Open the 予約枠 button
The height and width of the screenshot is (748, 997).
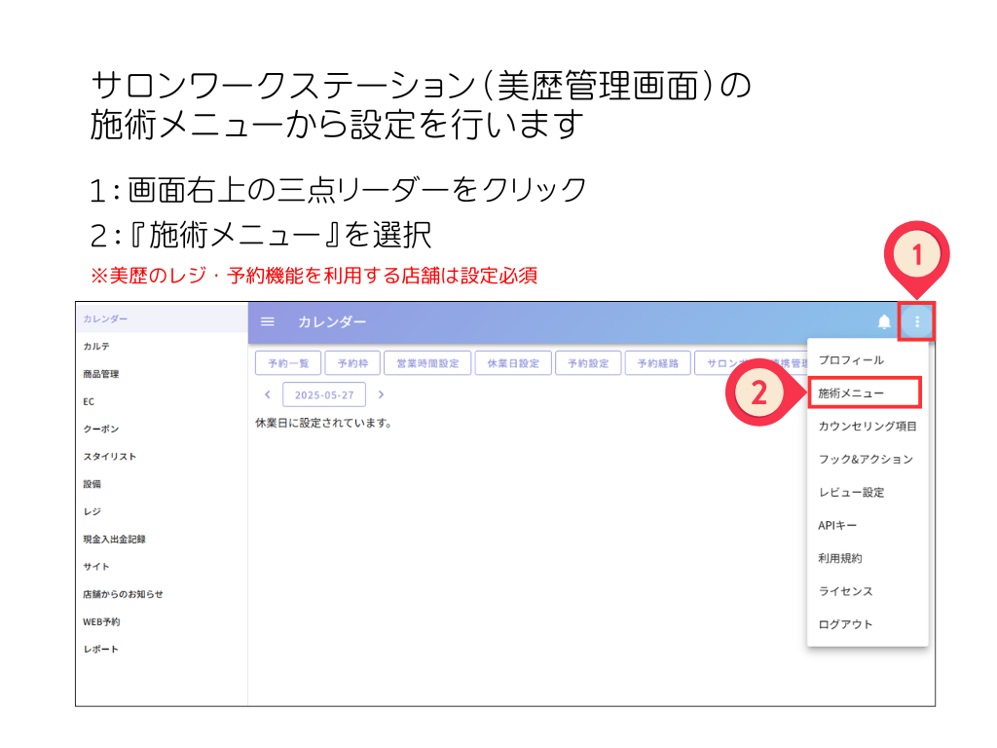(x=352, y=363)
